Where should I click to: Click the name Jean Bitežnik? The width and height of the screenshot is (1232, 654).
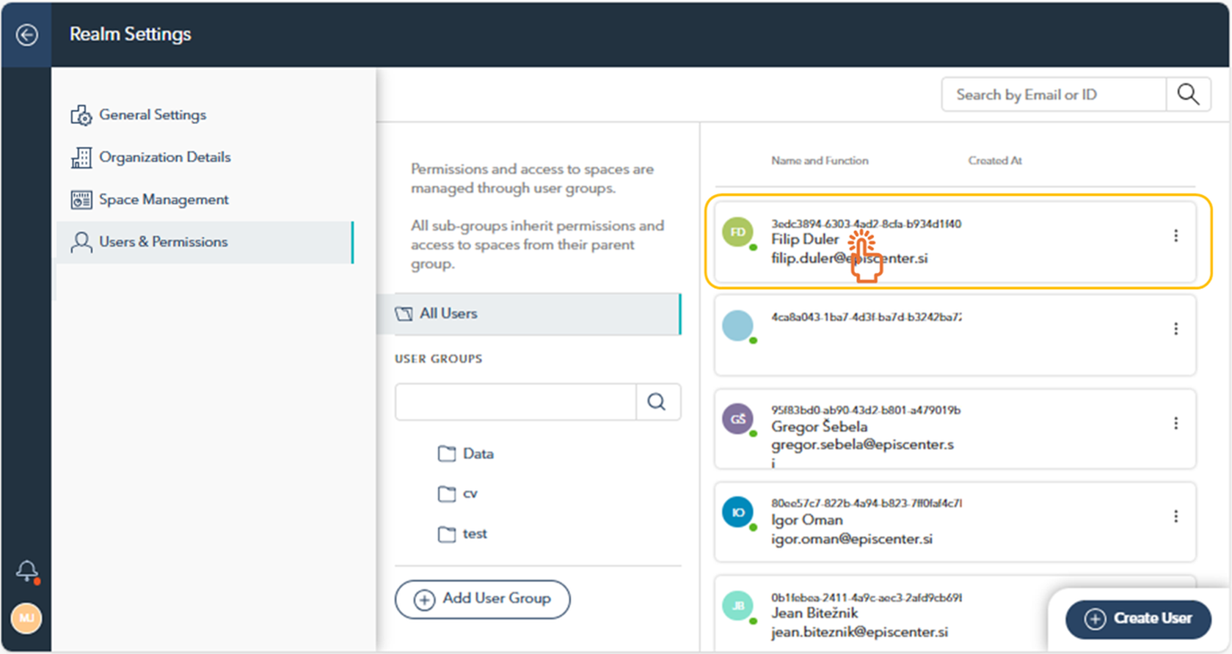(814, 613)
